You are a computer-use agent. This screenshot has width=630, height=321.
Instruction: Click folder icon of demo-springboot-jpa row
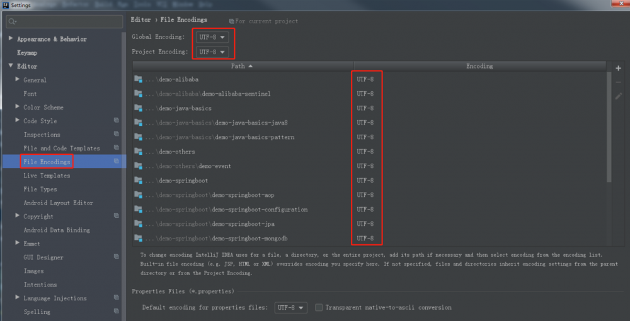138,223
